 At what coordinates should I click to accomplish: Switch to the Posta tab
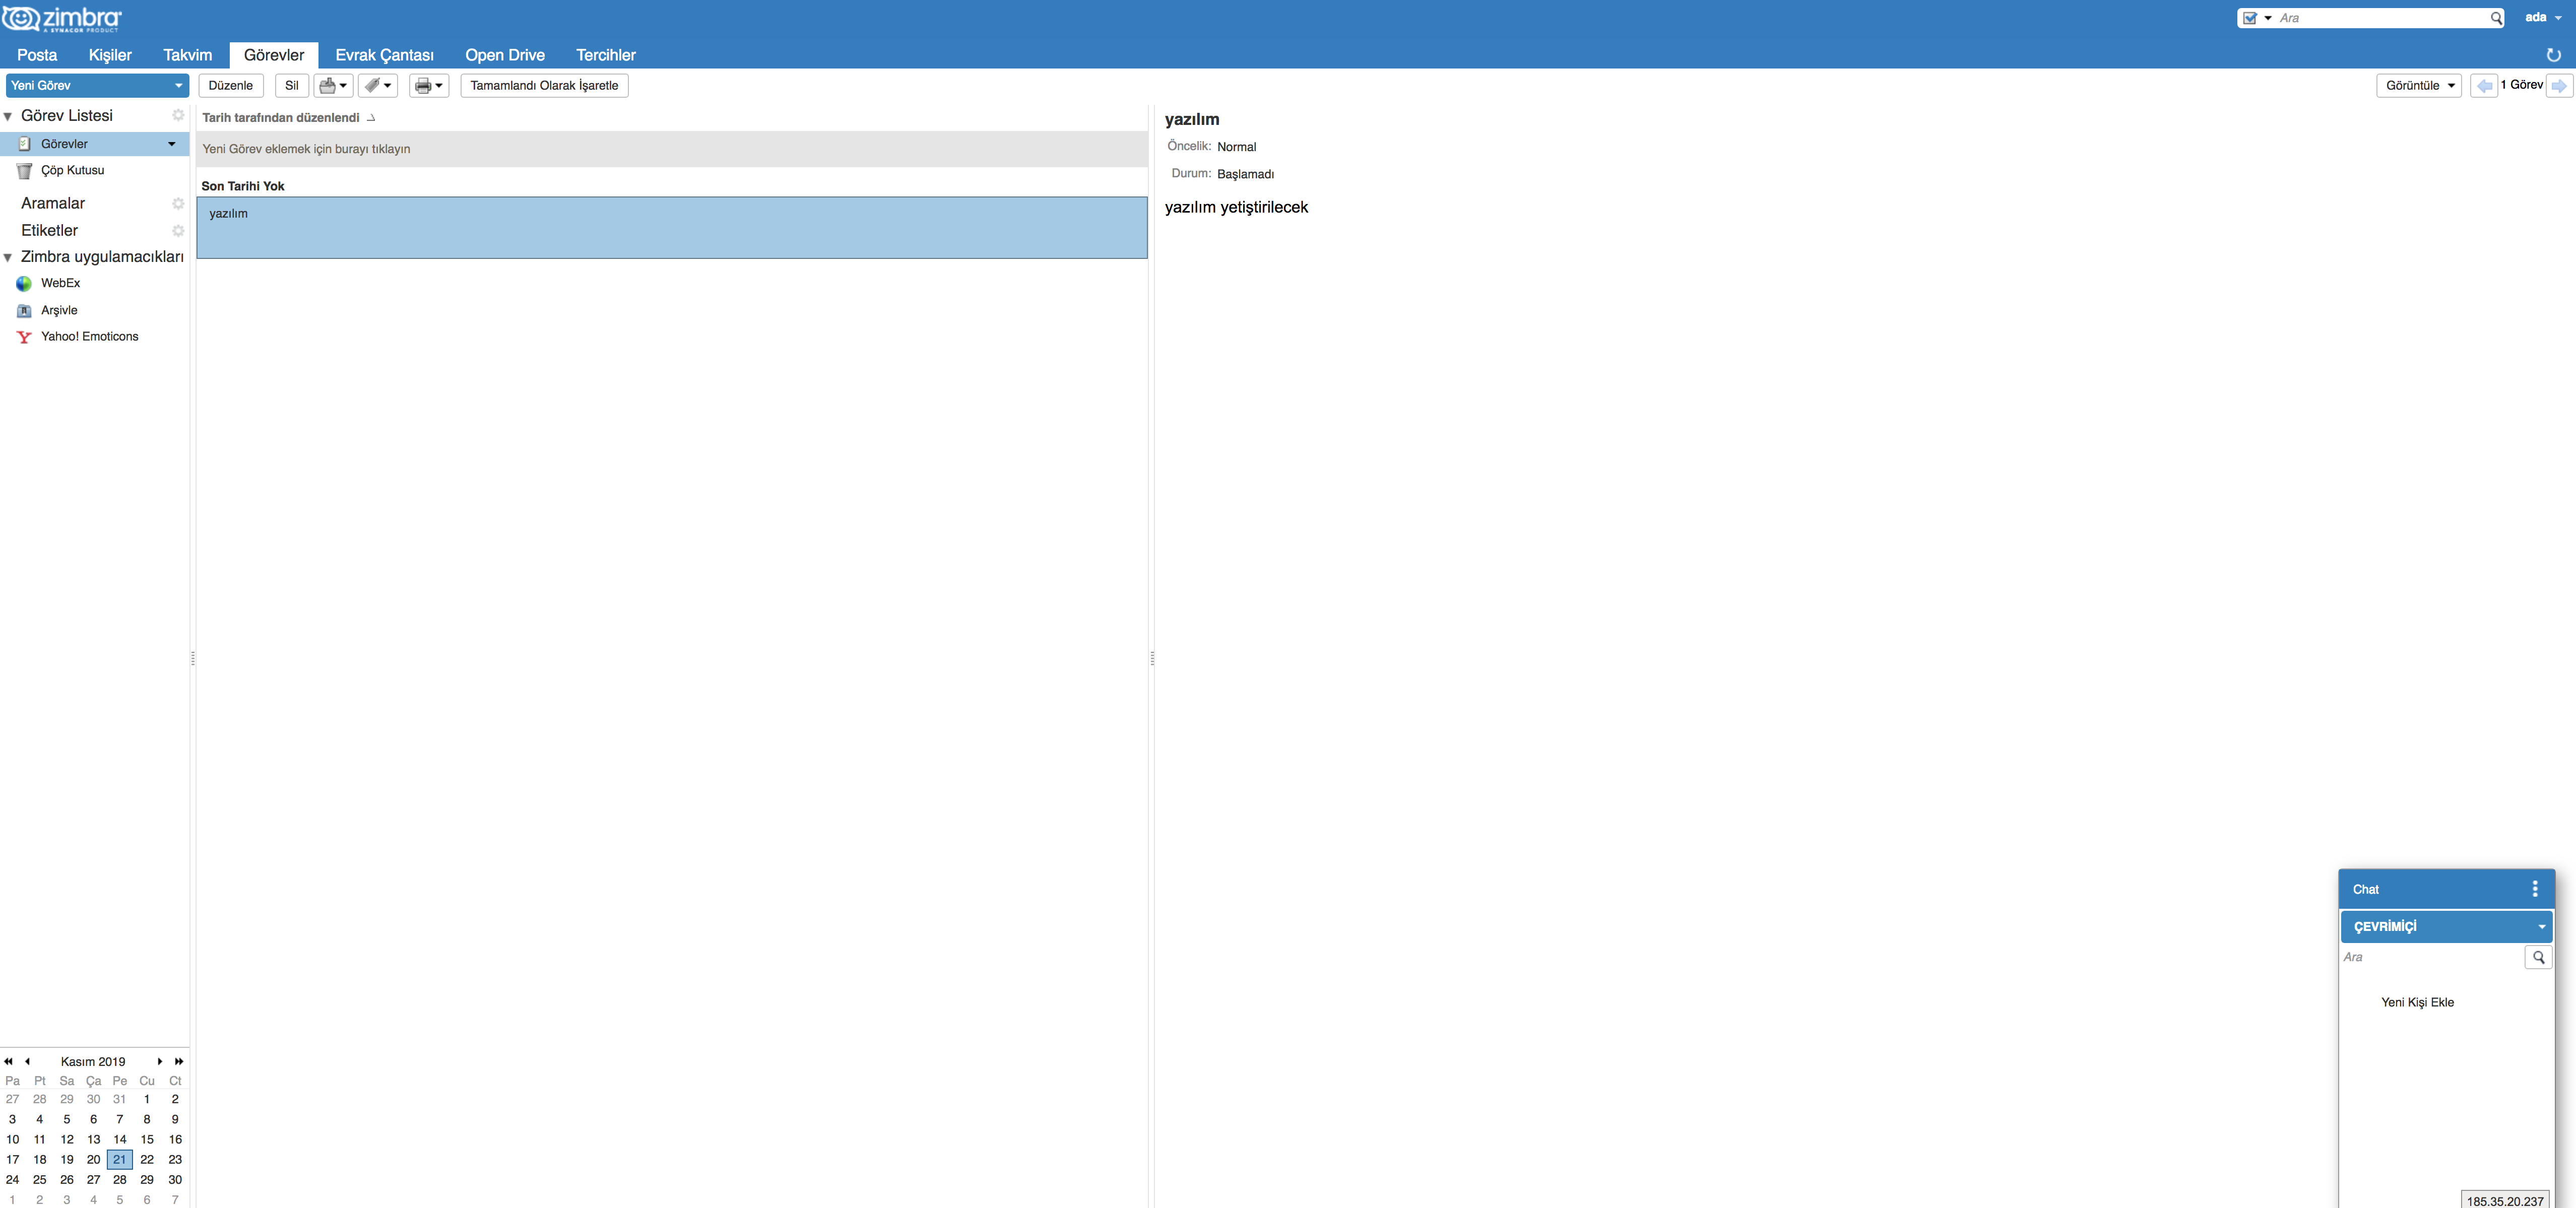pyautogui.click(x=37, y=55)
